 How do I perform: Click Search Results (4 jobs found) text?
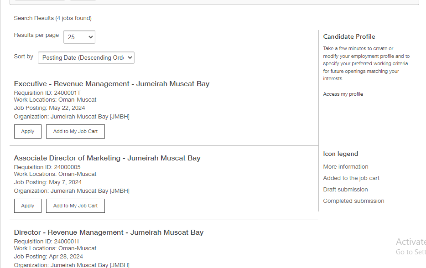(53, 18)
